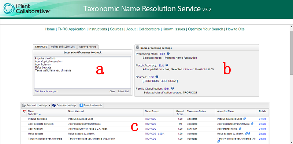Open Optimize Your Search page
Viewport: 293px width, 144px height.
pyautogui.click(x=205, y=29)
